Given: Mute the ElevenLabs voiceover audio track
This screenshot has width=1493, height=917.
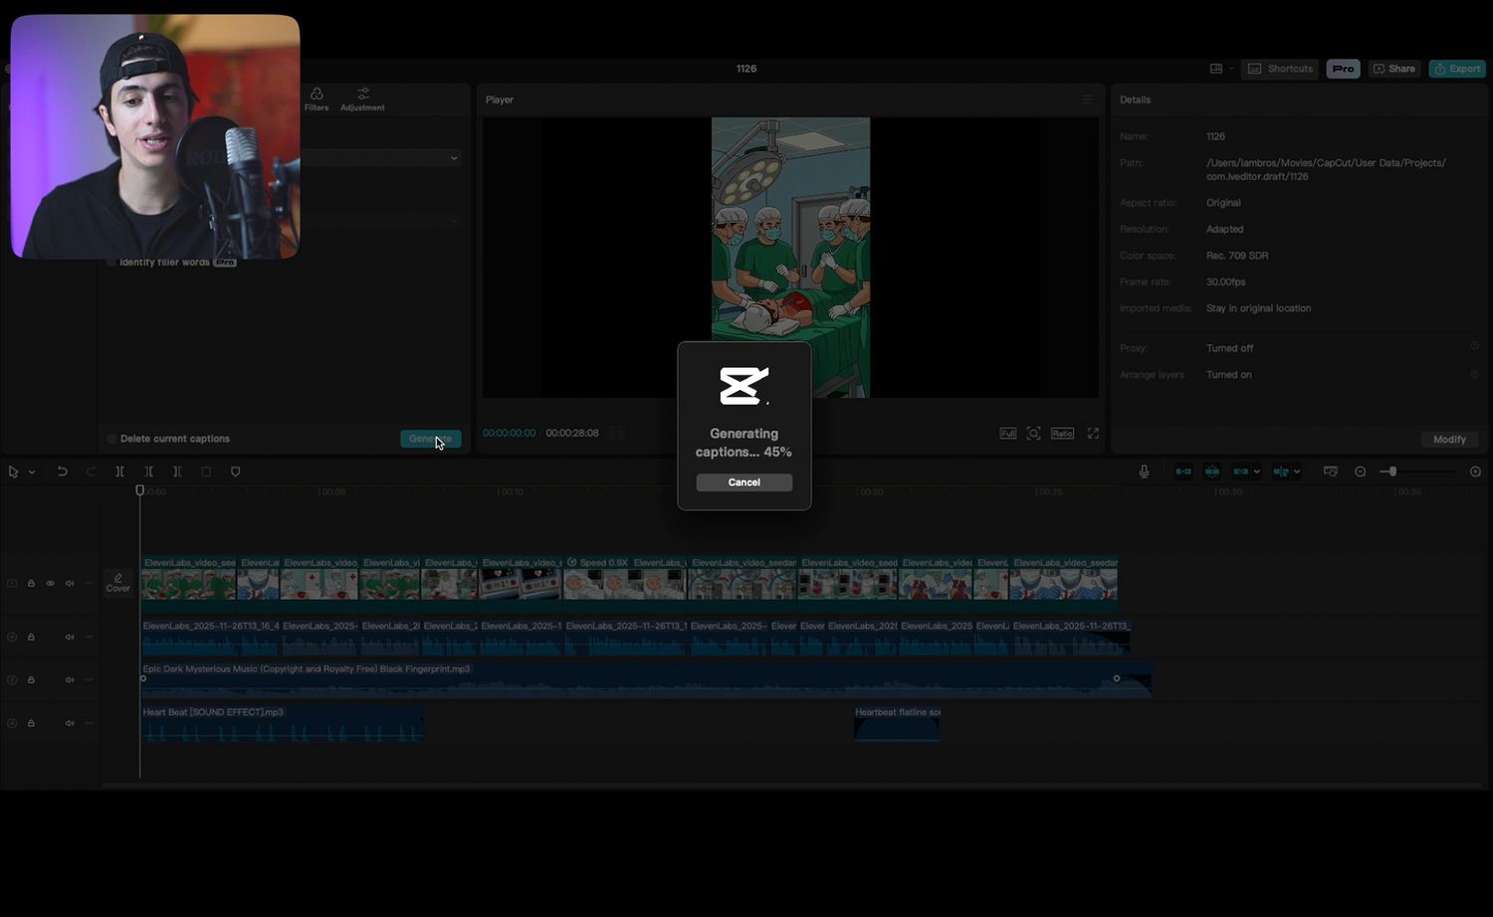Looking at the screenshot, I should 70,637.
